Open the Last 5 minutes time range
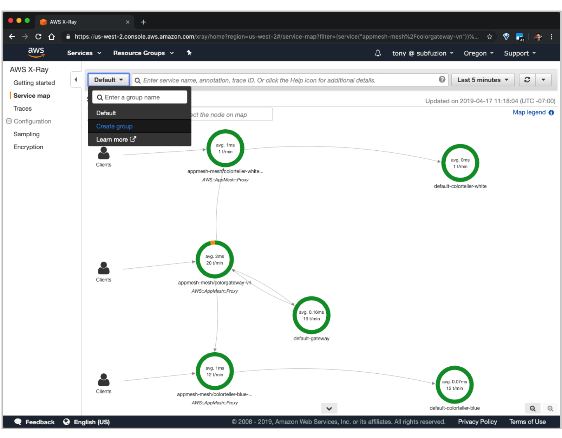The width and height of the screenshot is (562, 438). (483, 80)
